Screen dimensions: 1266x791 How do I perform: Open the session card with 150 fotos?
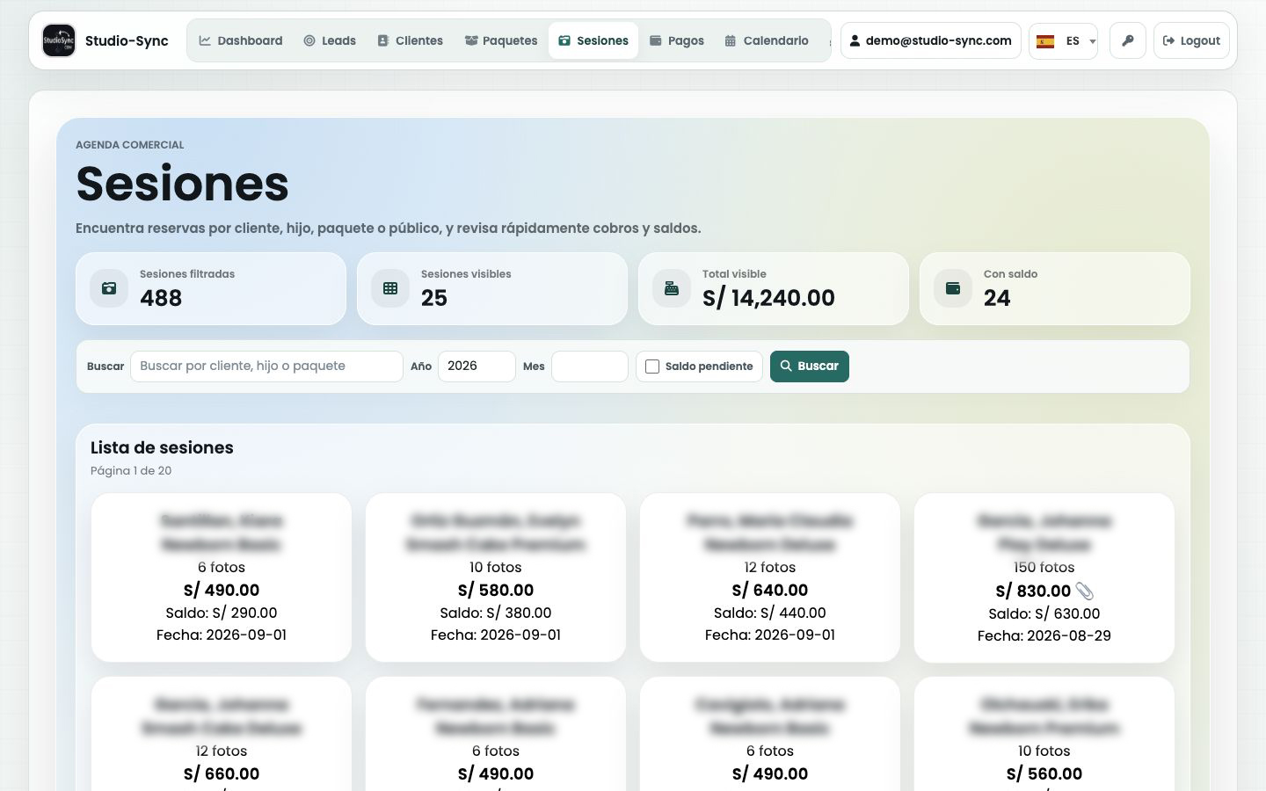(x=1044, y=577)
